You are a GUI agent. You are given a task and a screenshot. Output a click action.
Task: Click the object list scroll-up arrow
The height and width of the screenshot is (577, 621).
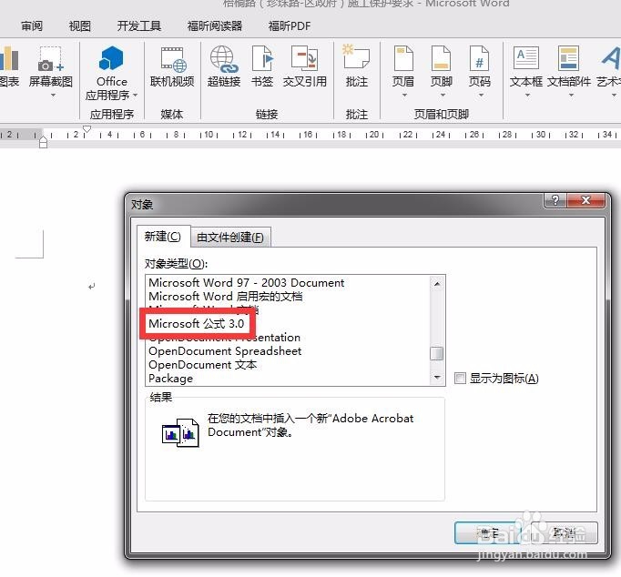coord(437,283)
